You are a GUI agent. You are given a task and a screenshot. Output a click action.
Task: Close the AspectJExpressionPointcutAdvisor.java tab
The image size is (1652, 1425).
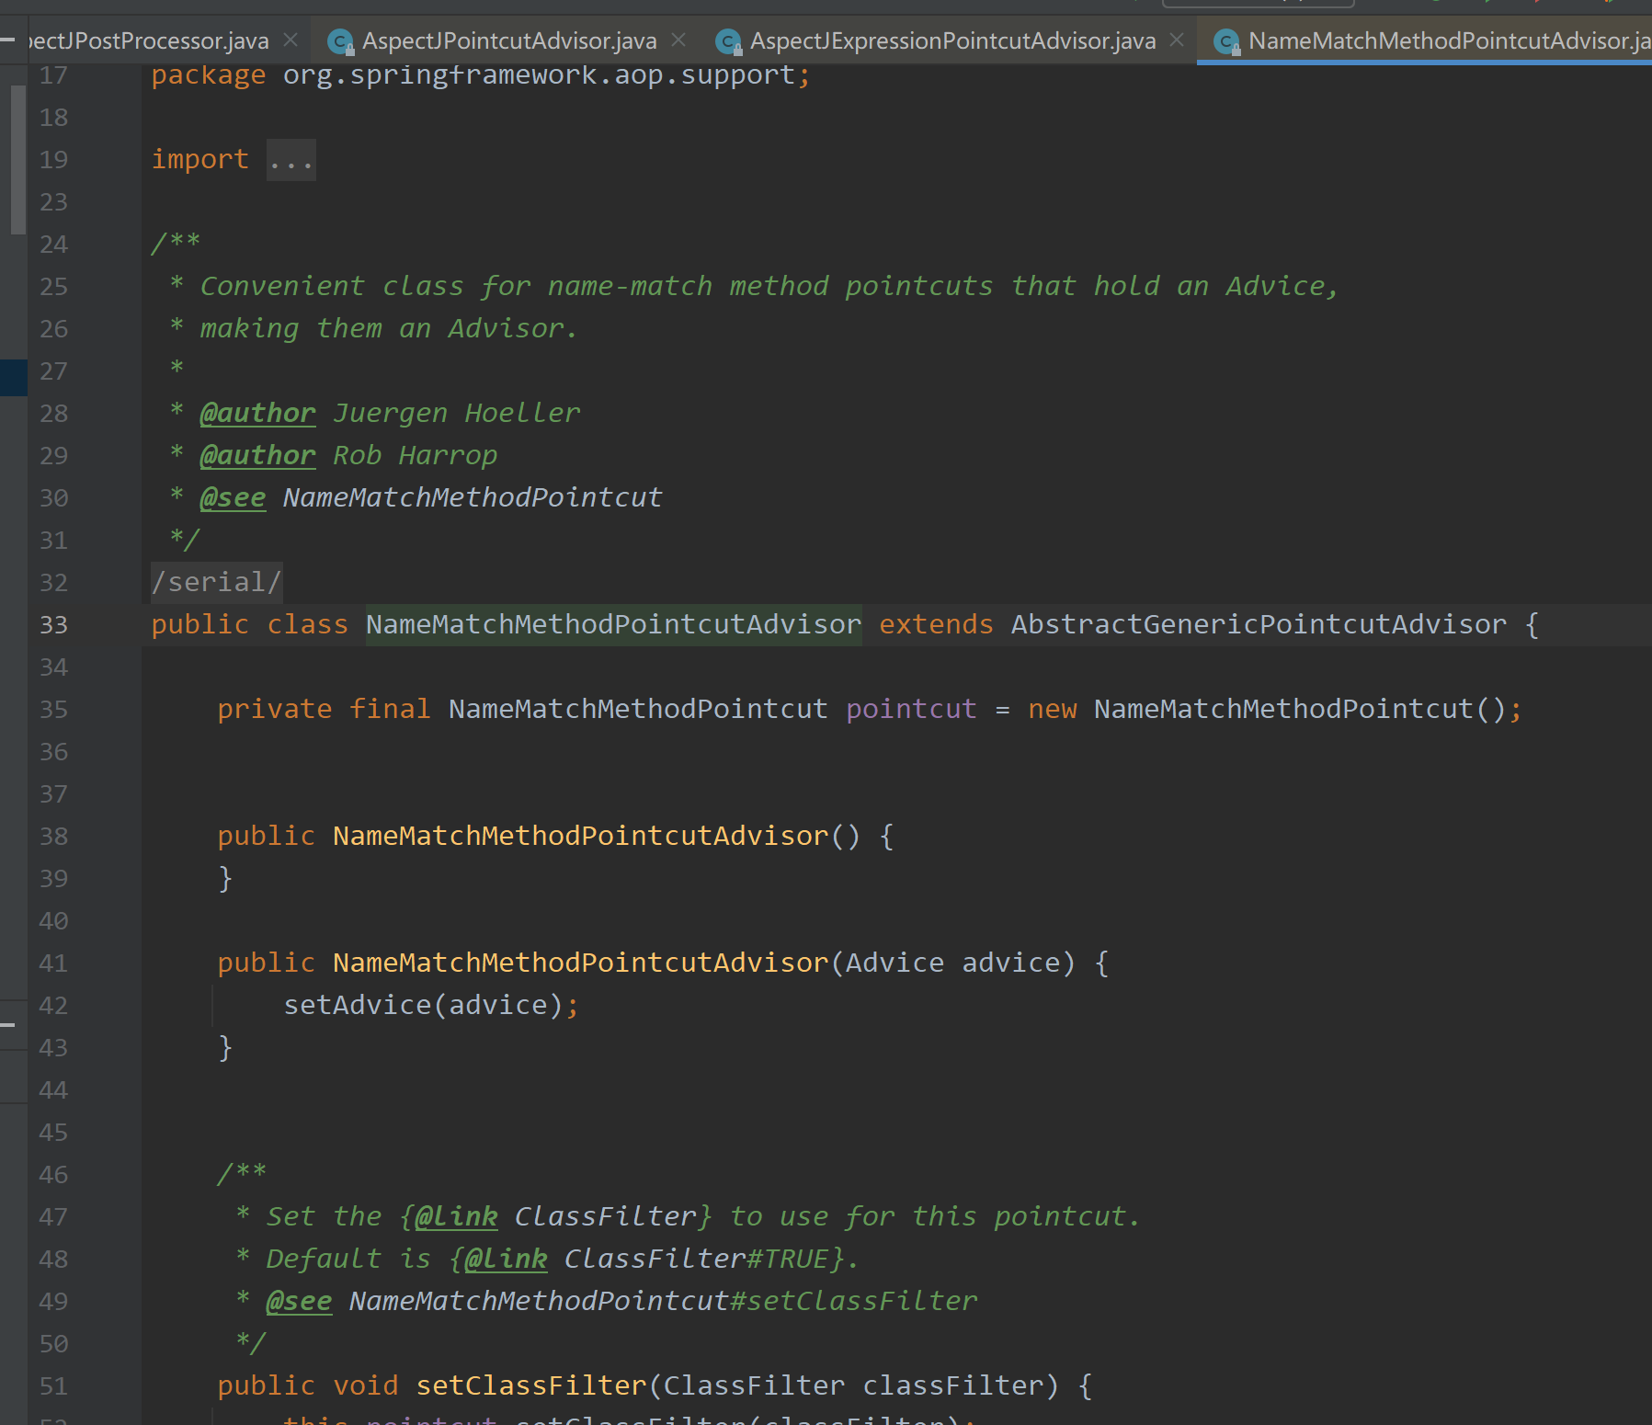pos(1177,40)
